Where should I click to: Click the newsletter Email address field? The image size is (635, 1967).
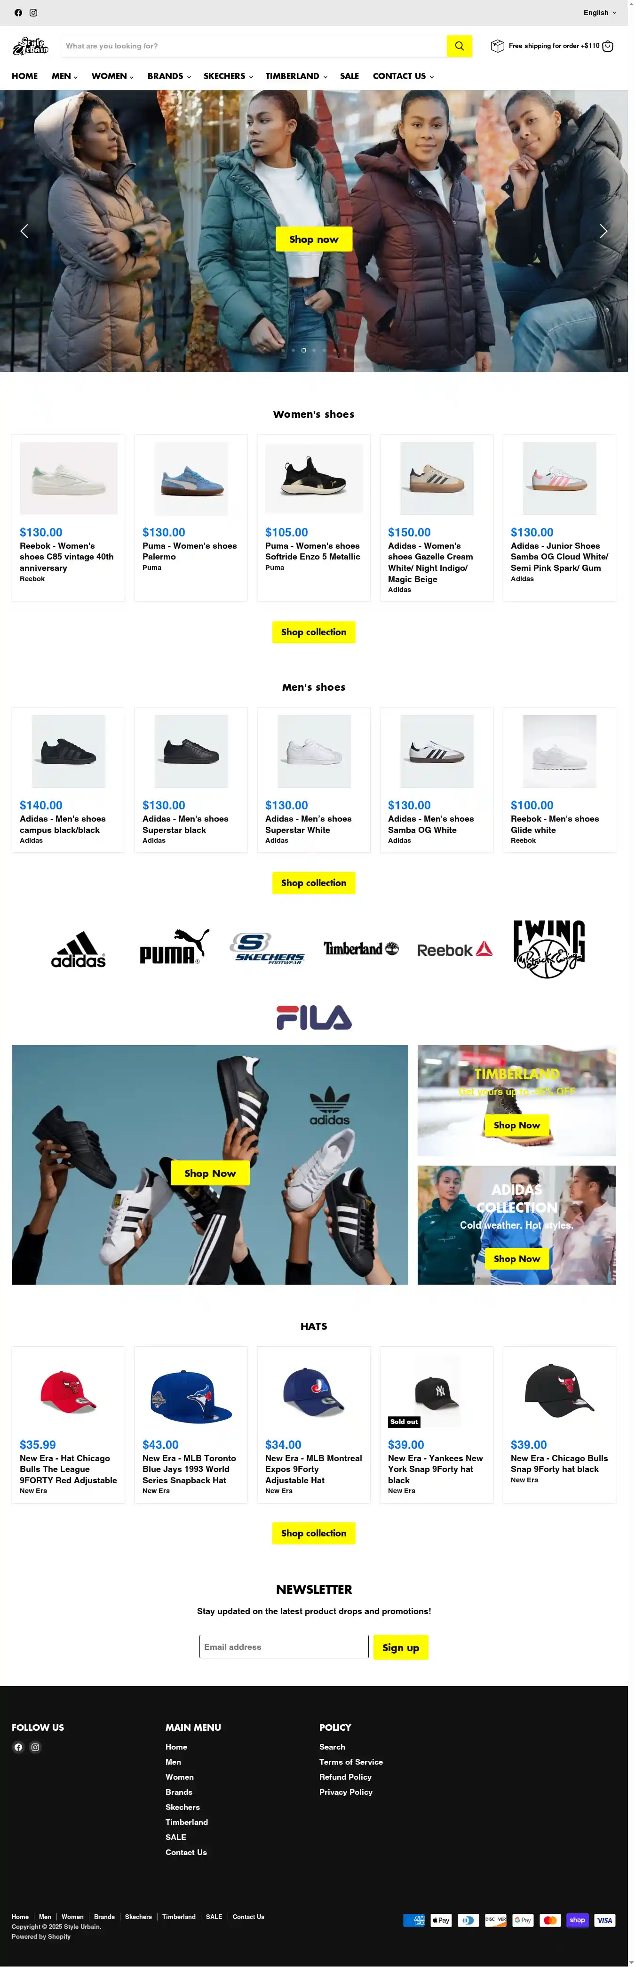(x=284, y=1646)
